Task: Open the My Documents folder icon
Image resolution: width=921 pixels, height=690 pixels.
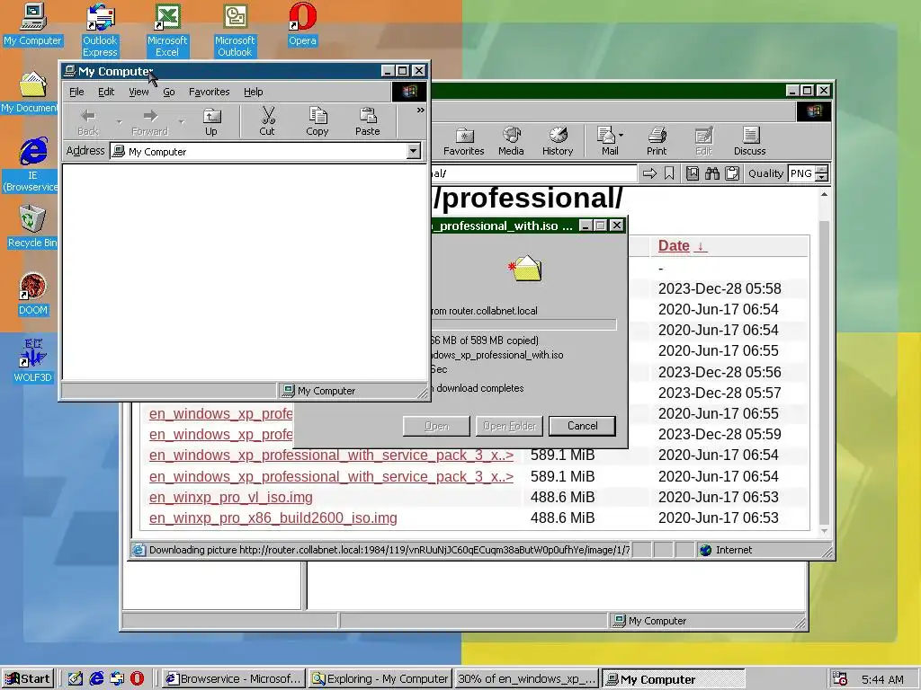Action: click(31, 93)
